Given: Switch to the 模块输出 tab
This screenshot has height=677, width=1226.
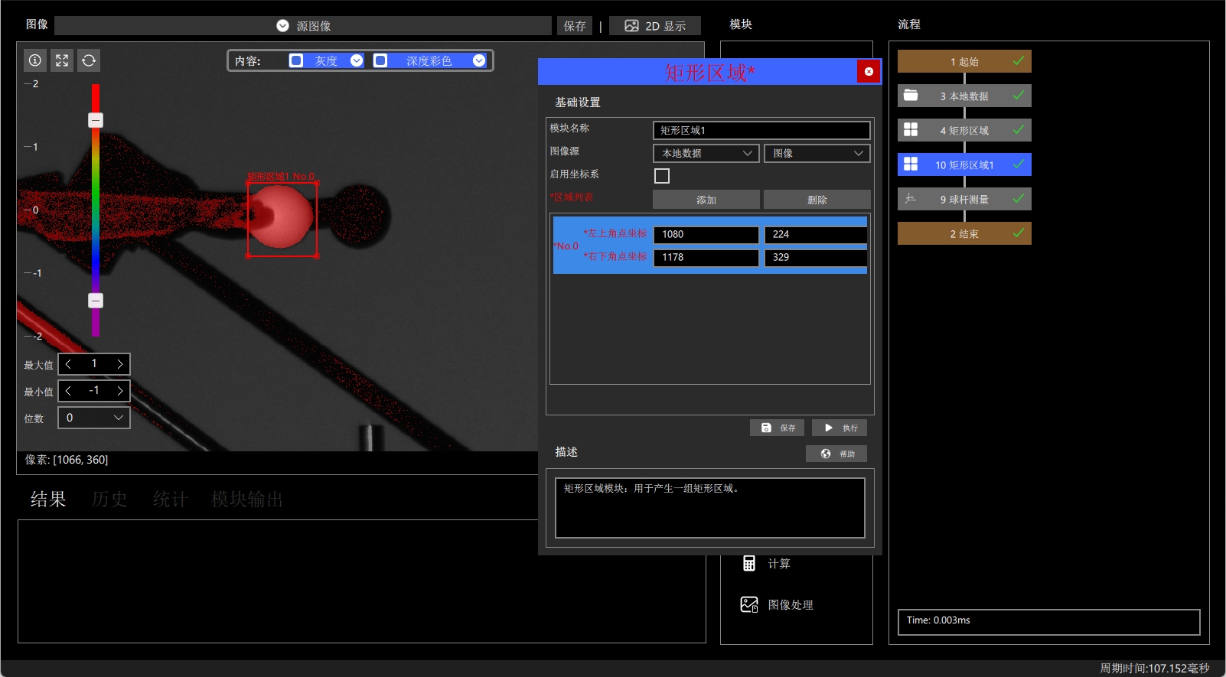Looking at the screenshot, I should tap(247, 500).
